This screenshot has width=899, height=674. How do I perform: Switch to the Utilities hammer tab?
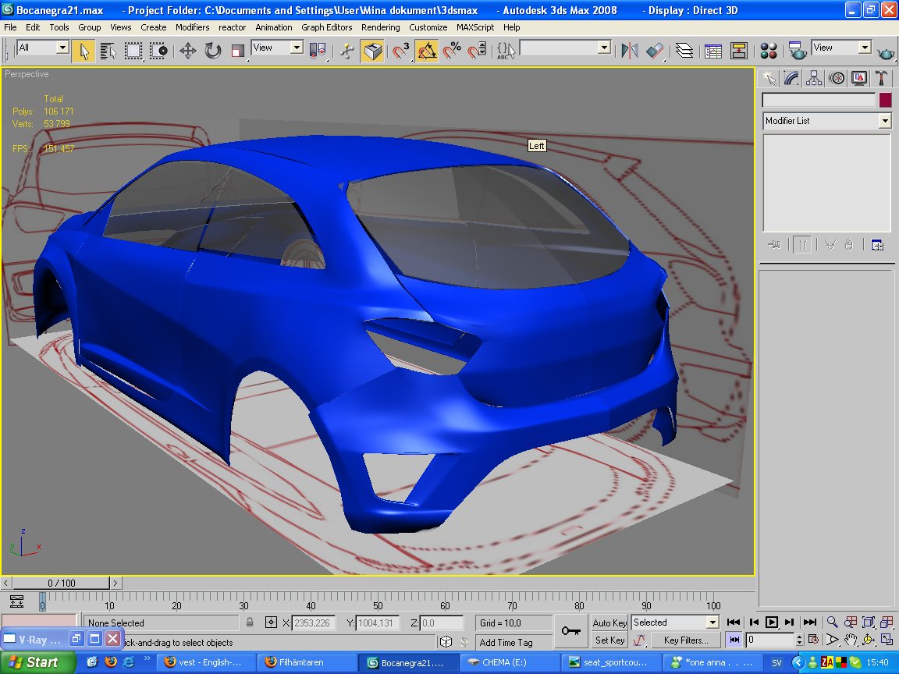coord(881,78)
